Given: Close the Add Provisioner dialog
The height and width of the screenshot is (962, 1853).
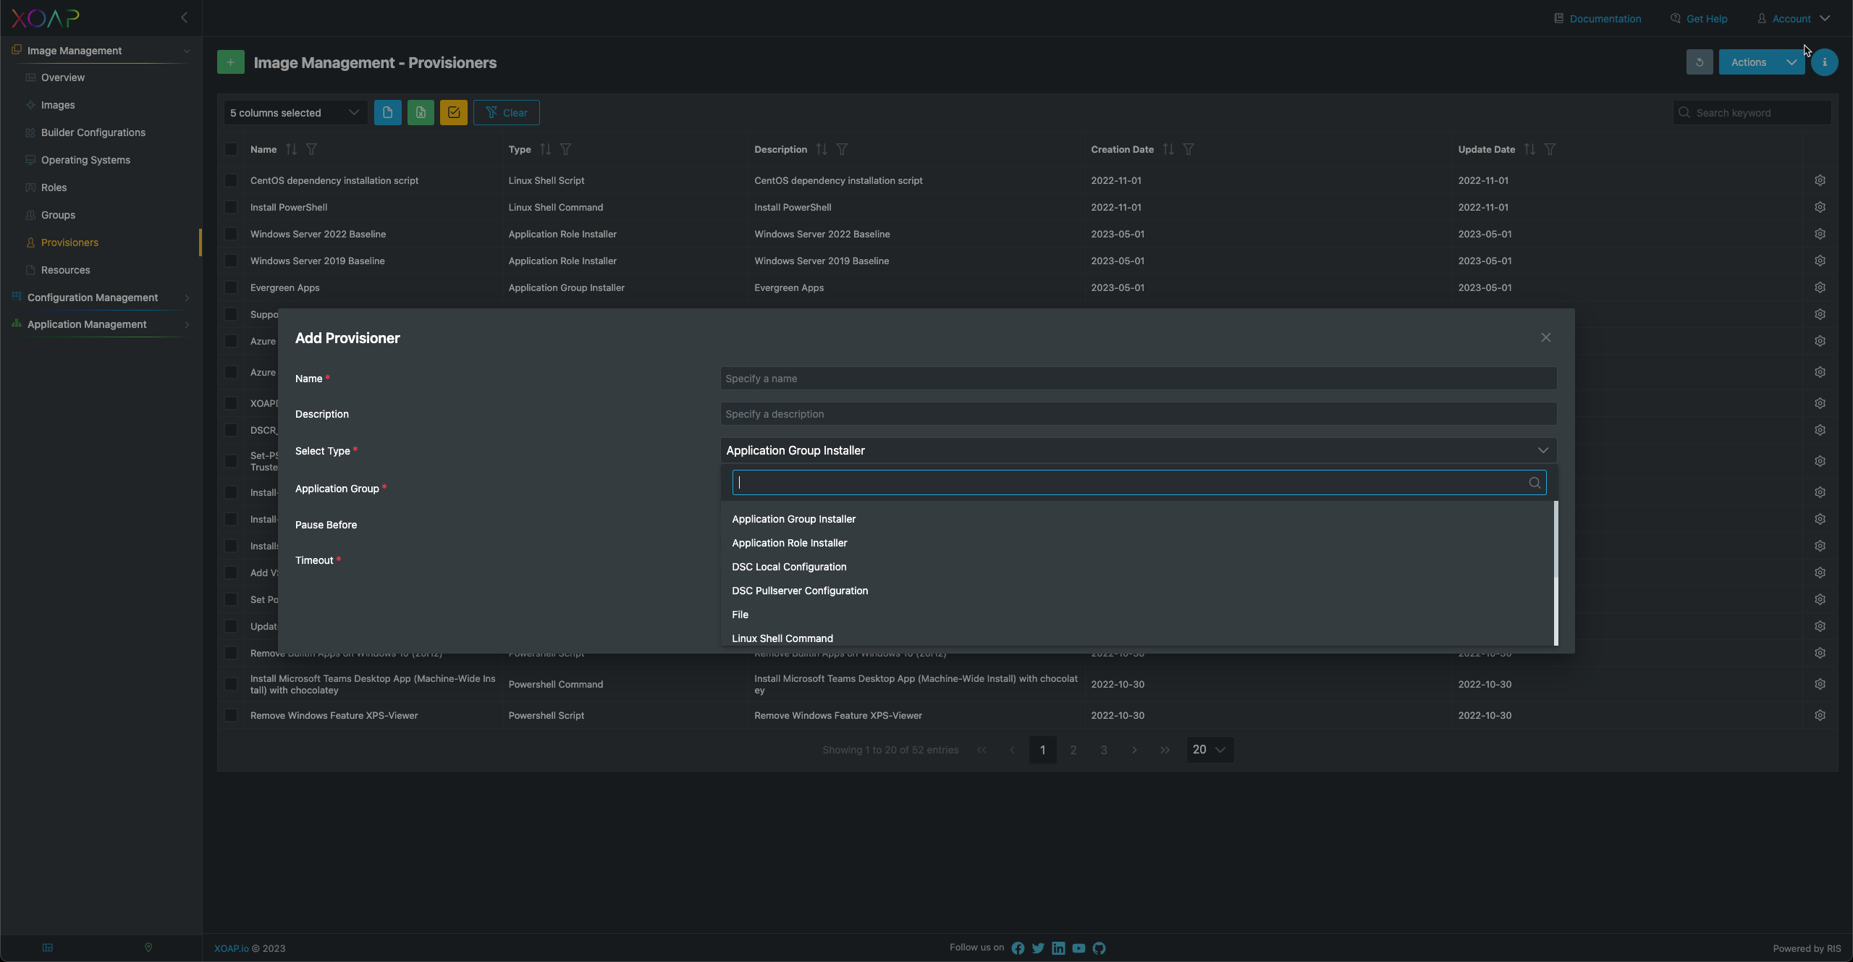Looking at the screenshot, I should (x=1545, y=337).
